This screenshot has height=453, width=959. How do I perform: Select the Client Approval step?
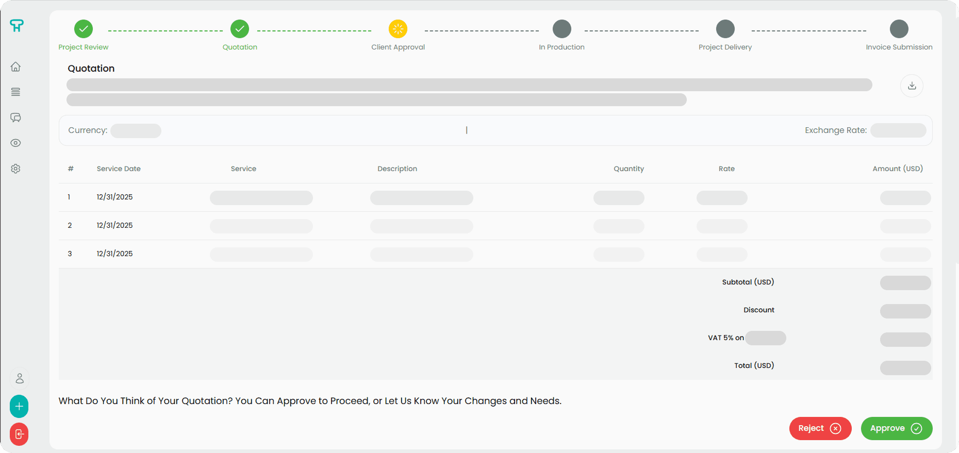pos(398,29)
